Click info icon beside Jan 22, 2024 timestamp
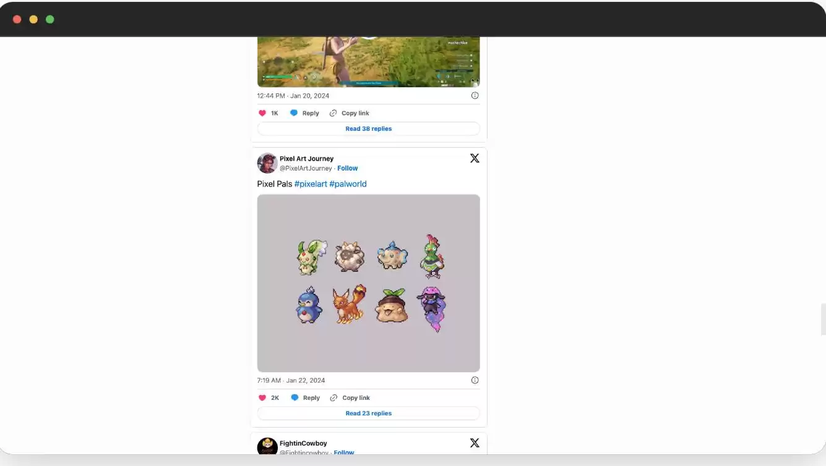The image size is (826, 466). coord(475,380)
